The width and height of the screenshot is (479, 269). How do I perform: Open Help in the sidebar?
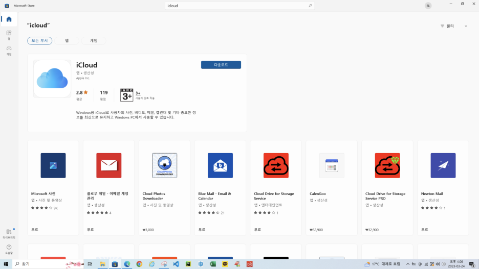(9, 249)
